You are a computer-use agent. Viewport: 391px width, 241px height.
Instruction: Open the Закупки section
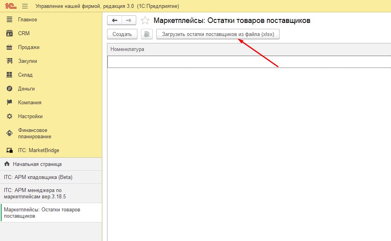coord(27,61)
